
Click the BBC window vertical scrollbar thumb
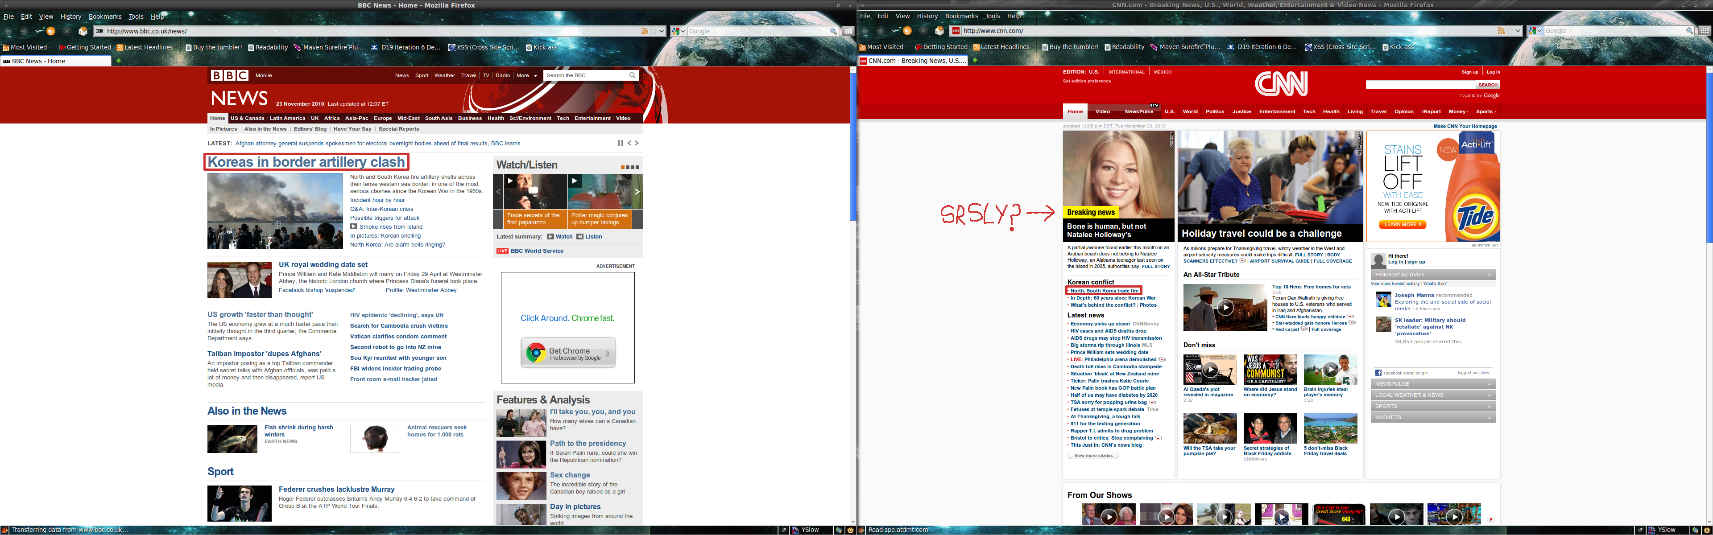click(x=853, y=146)
